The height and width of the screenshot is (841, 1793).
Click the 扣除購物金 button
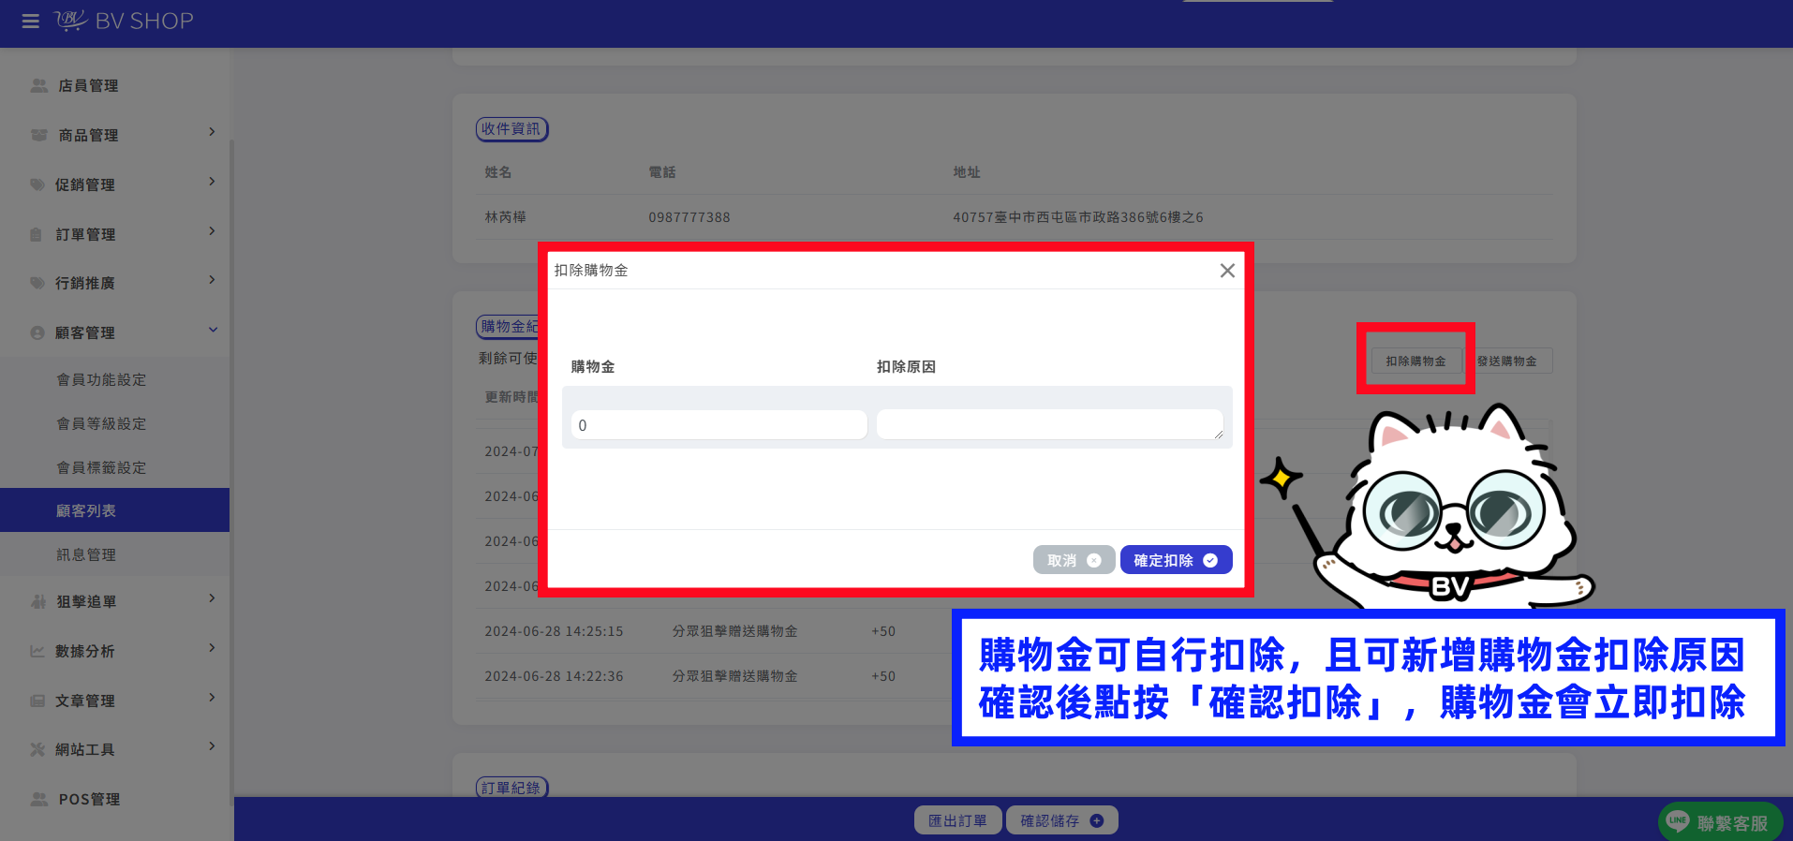pos(1415,361)
